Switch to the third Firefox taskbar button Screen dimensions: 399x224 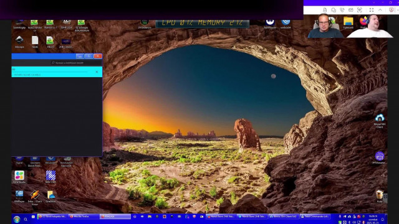pos(115,217)
